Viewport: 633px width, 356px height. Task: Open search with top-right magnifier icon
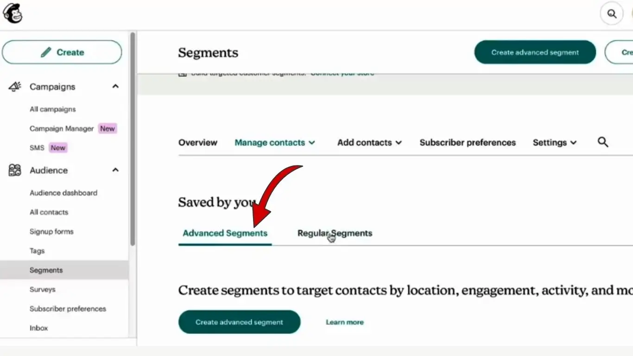pyautogui.click(x=612, y=14)
